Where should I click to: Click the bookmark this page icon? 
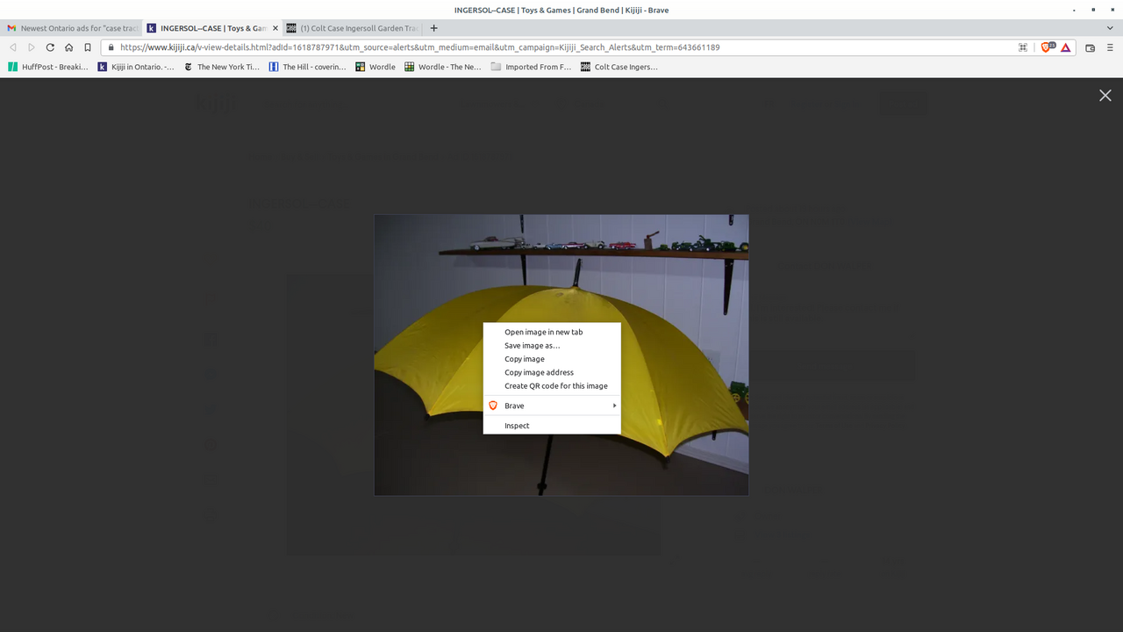[88, 47]
